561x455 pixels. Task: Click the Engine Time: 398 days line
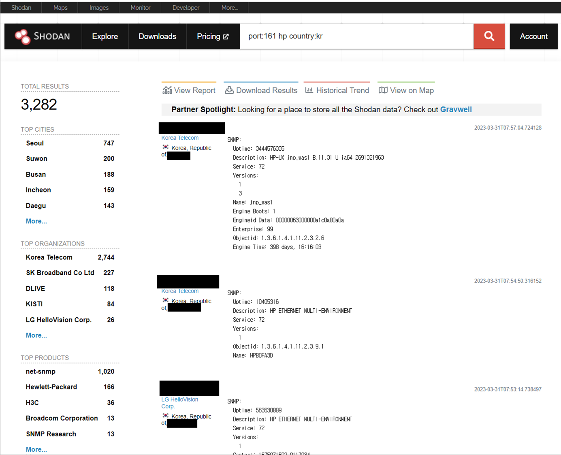[x=277, y=247]
